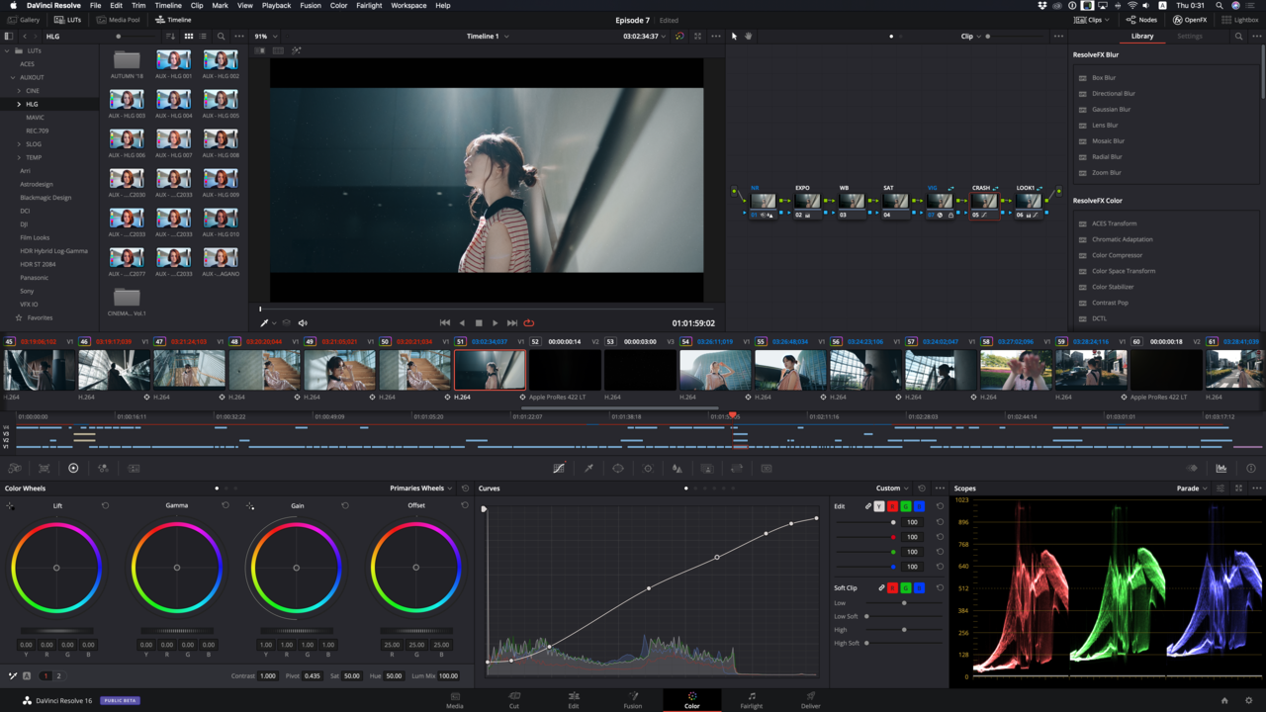Toggle curve channel ganging link icon
Image resolution: width=1266 pixels, height=712 pixels.
click(868, 506)
